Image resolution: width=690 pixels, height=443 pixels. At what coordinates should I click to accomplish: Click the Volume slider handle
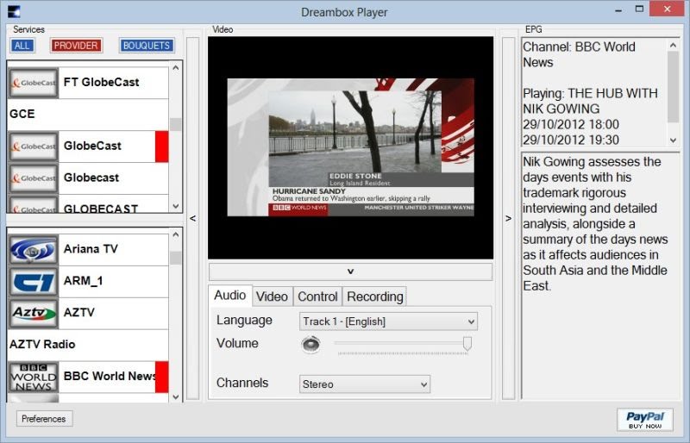[467, 344]
